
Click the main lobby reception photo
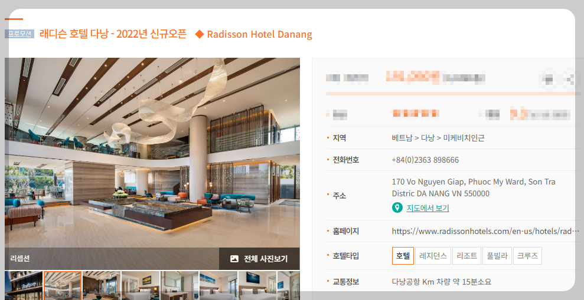[152, 153]
